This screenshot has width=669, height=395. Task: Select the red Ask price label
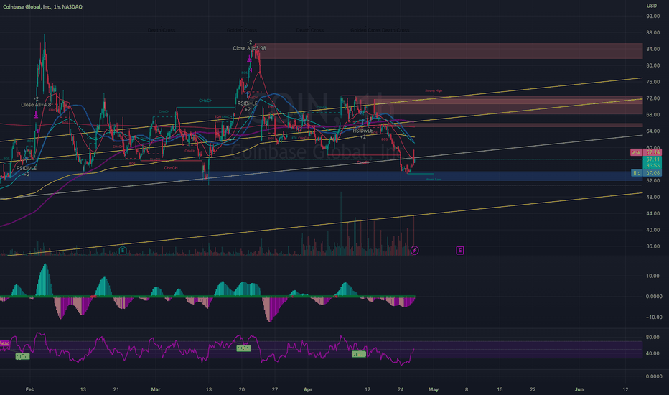tap(646, 152)
